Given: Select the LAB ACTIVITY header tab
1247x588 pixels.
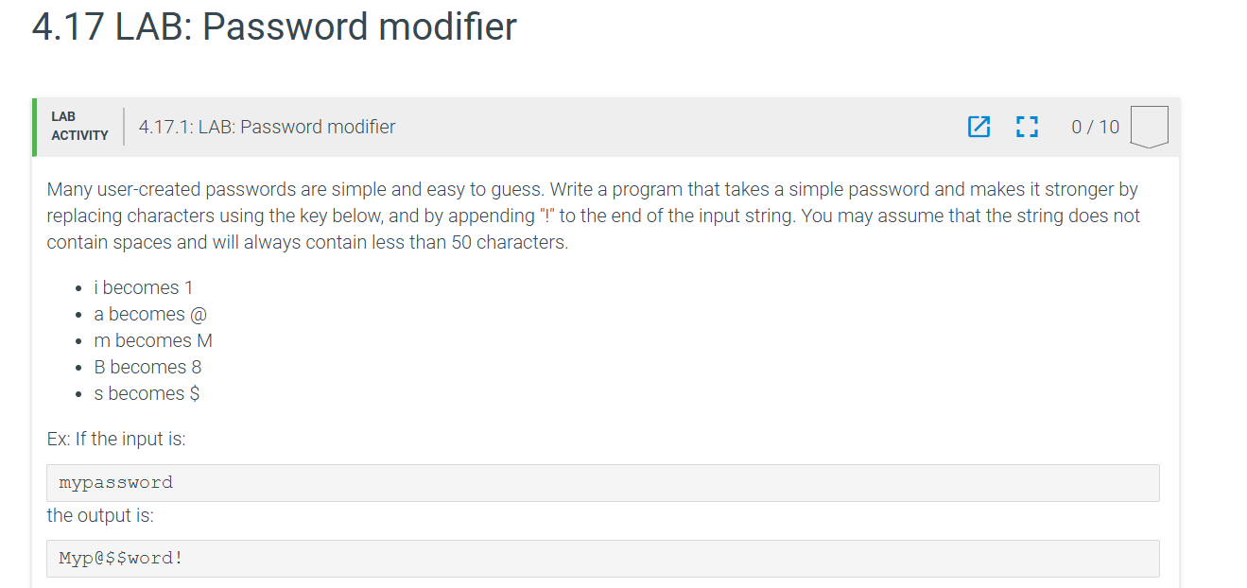Looking at the screenshot, I should click(79, 126).
